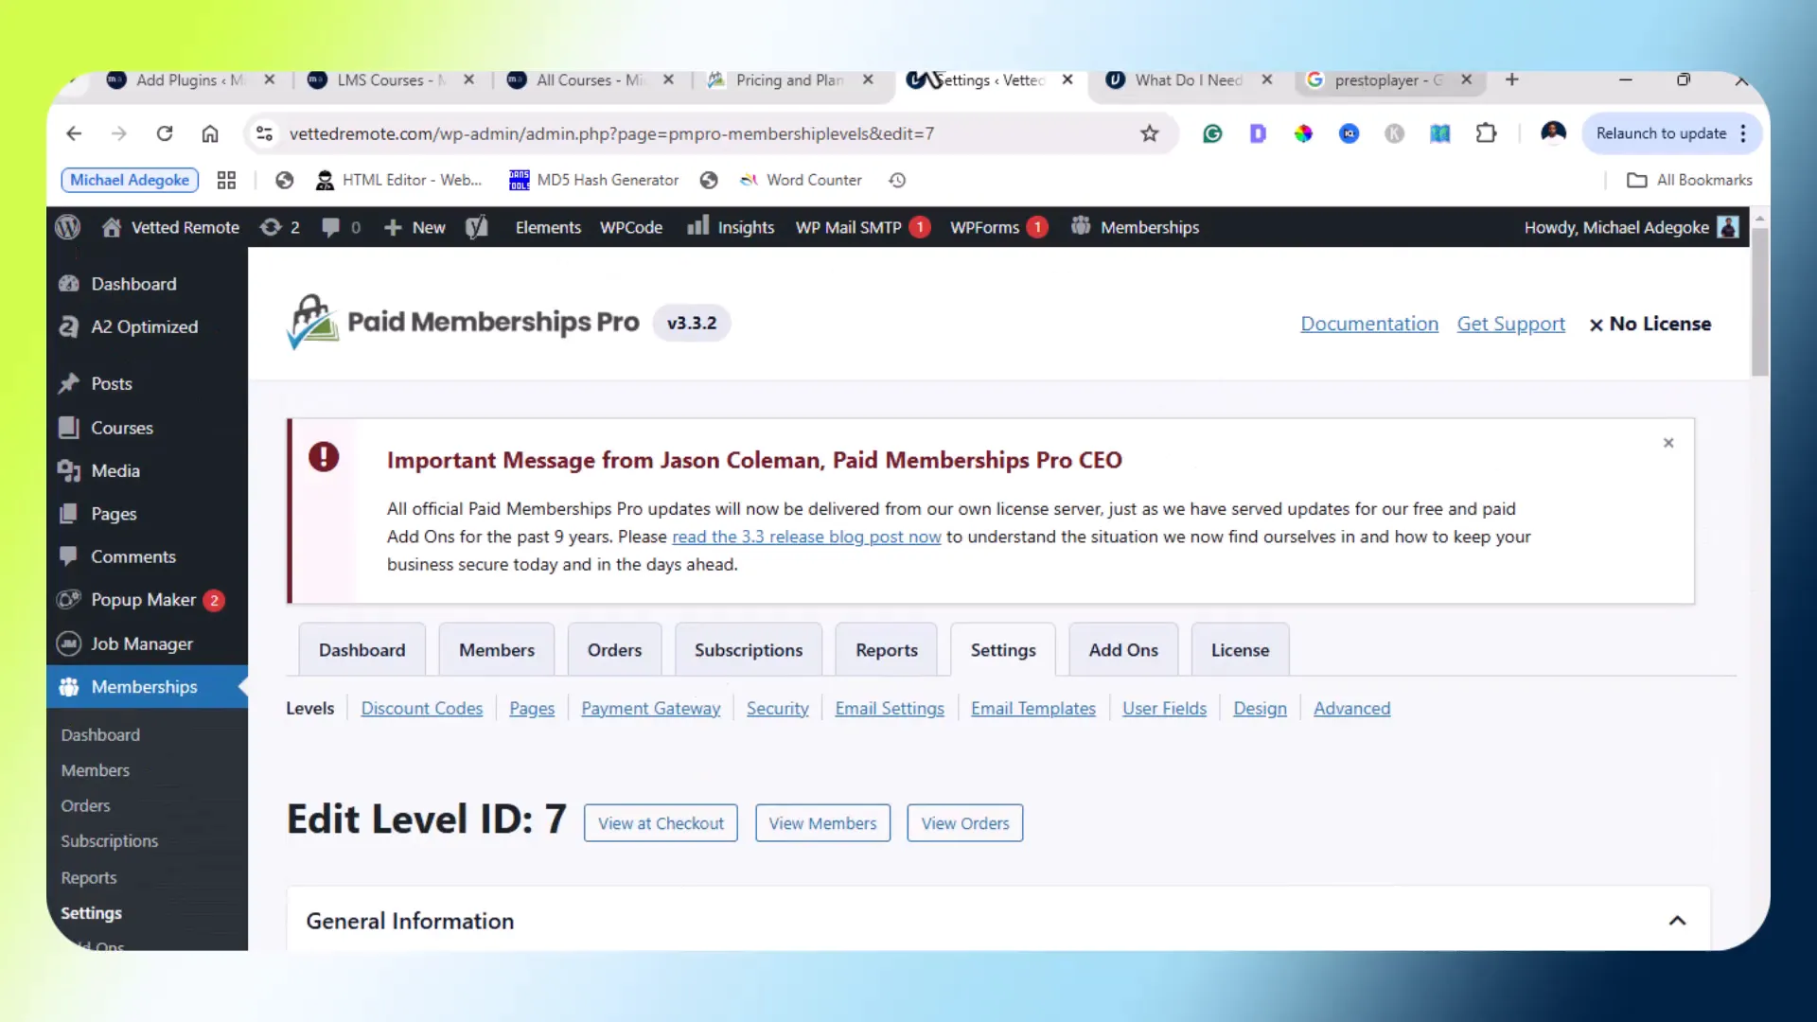This screenshot has width=1817, height=1022.
Task: Click Relaunch to update button
Action: 1661,133
